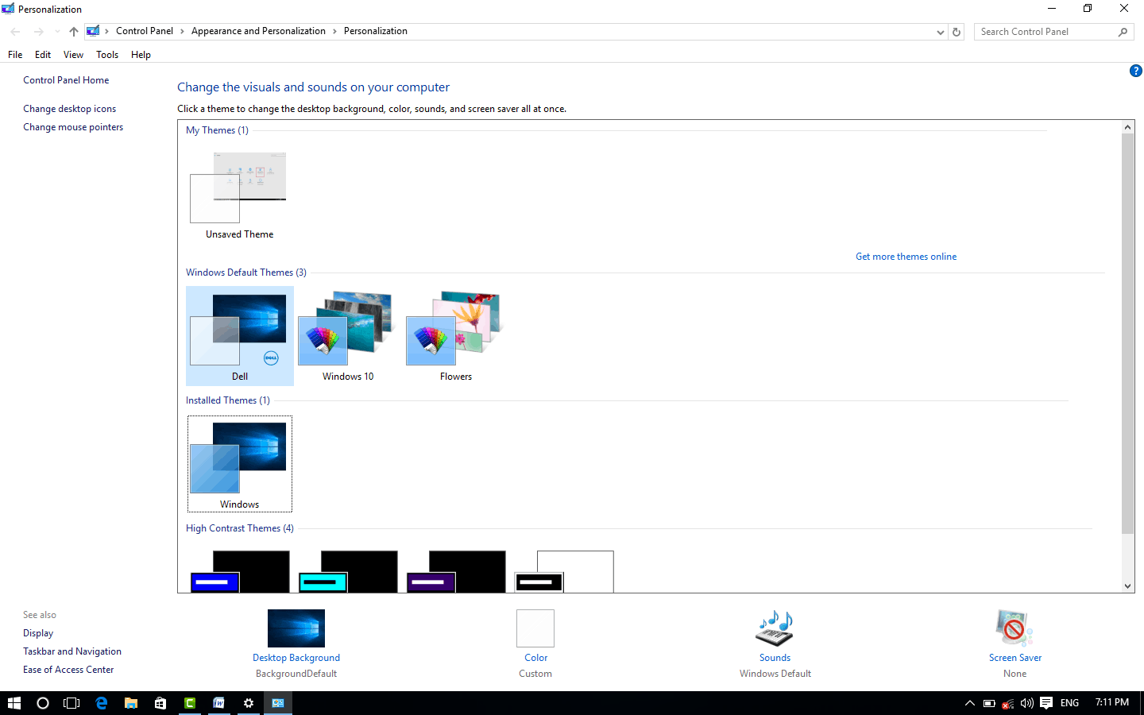Open the Store icon on taskbar
Image resolution: width=1144 pixels, height=715 pixels.
pyautogui.click(x=160, y=703)
